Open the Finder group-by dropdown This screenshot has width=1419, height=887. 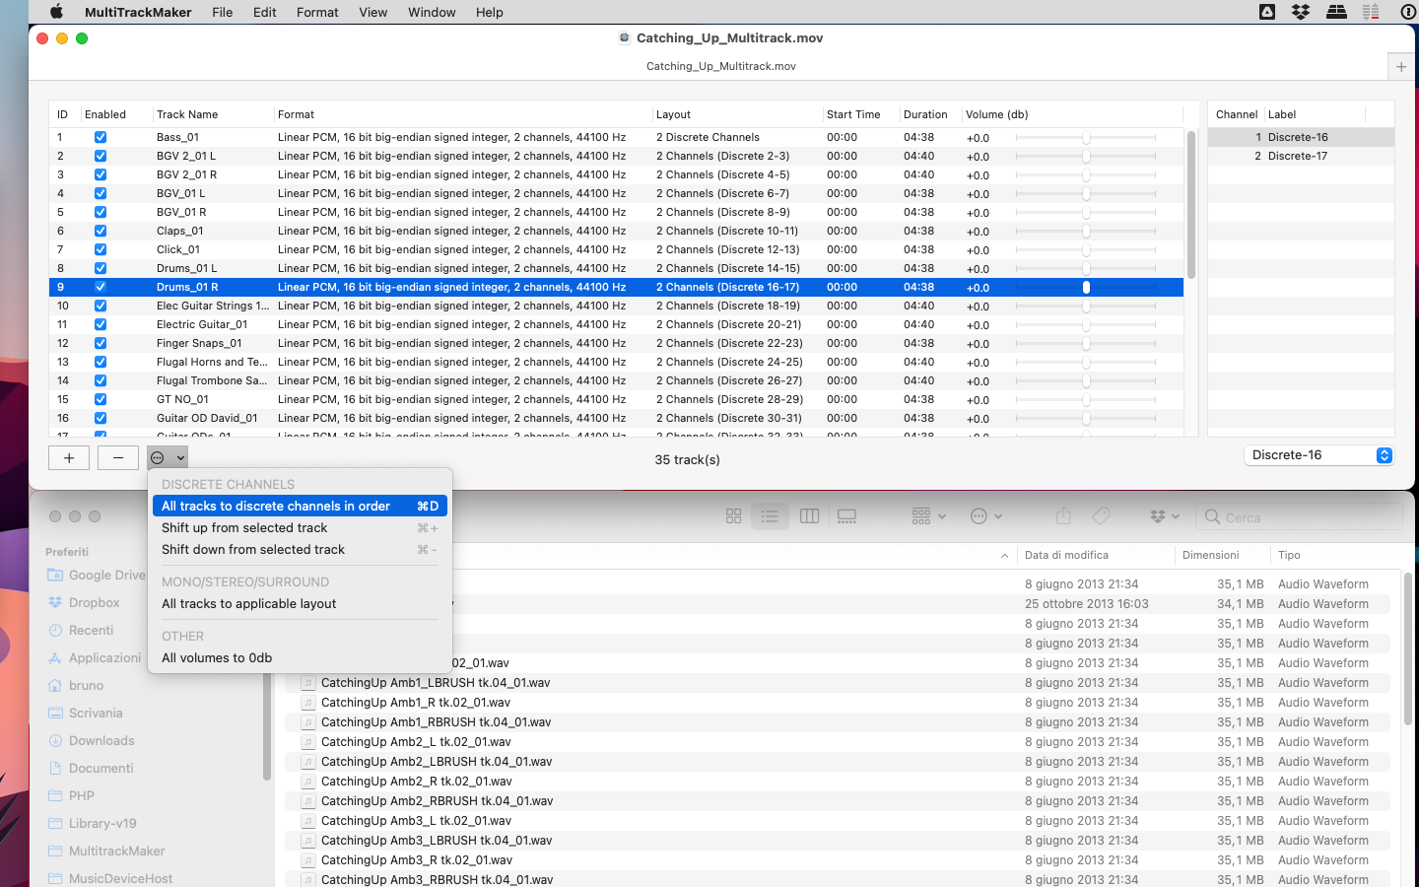929,516
